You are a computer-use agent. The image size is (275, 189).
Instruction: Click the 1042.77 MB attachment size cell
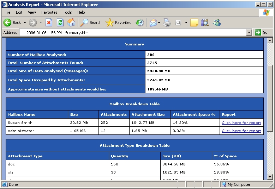tap(150, 123)
